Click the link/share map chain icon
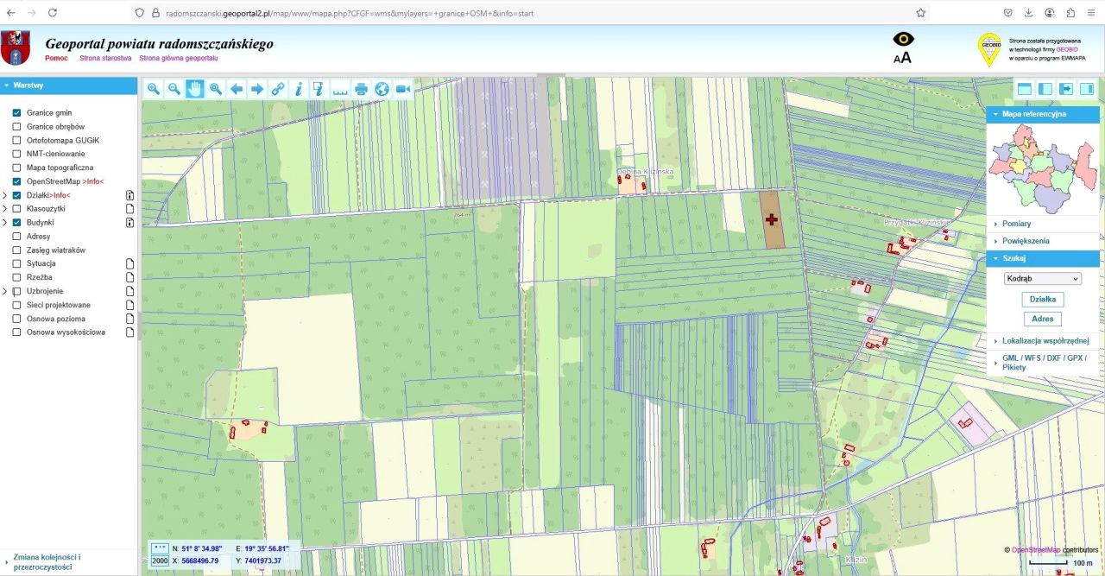1105x576 pixels. (x=278, y=89)
